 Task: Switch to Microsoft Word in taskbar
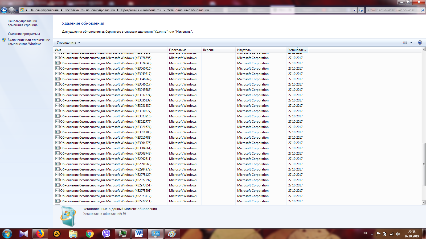tap(139, 234)
